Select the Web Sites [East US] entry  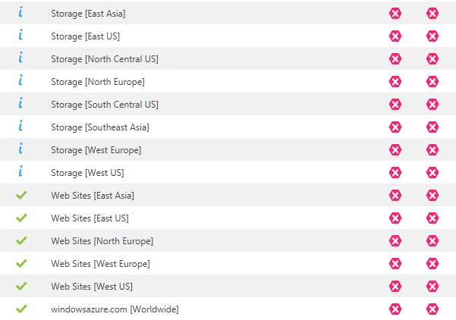tap(90, 218)
